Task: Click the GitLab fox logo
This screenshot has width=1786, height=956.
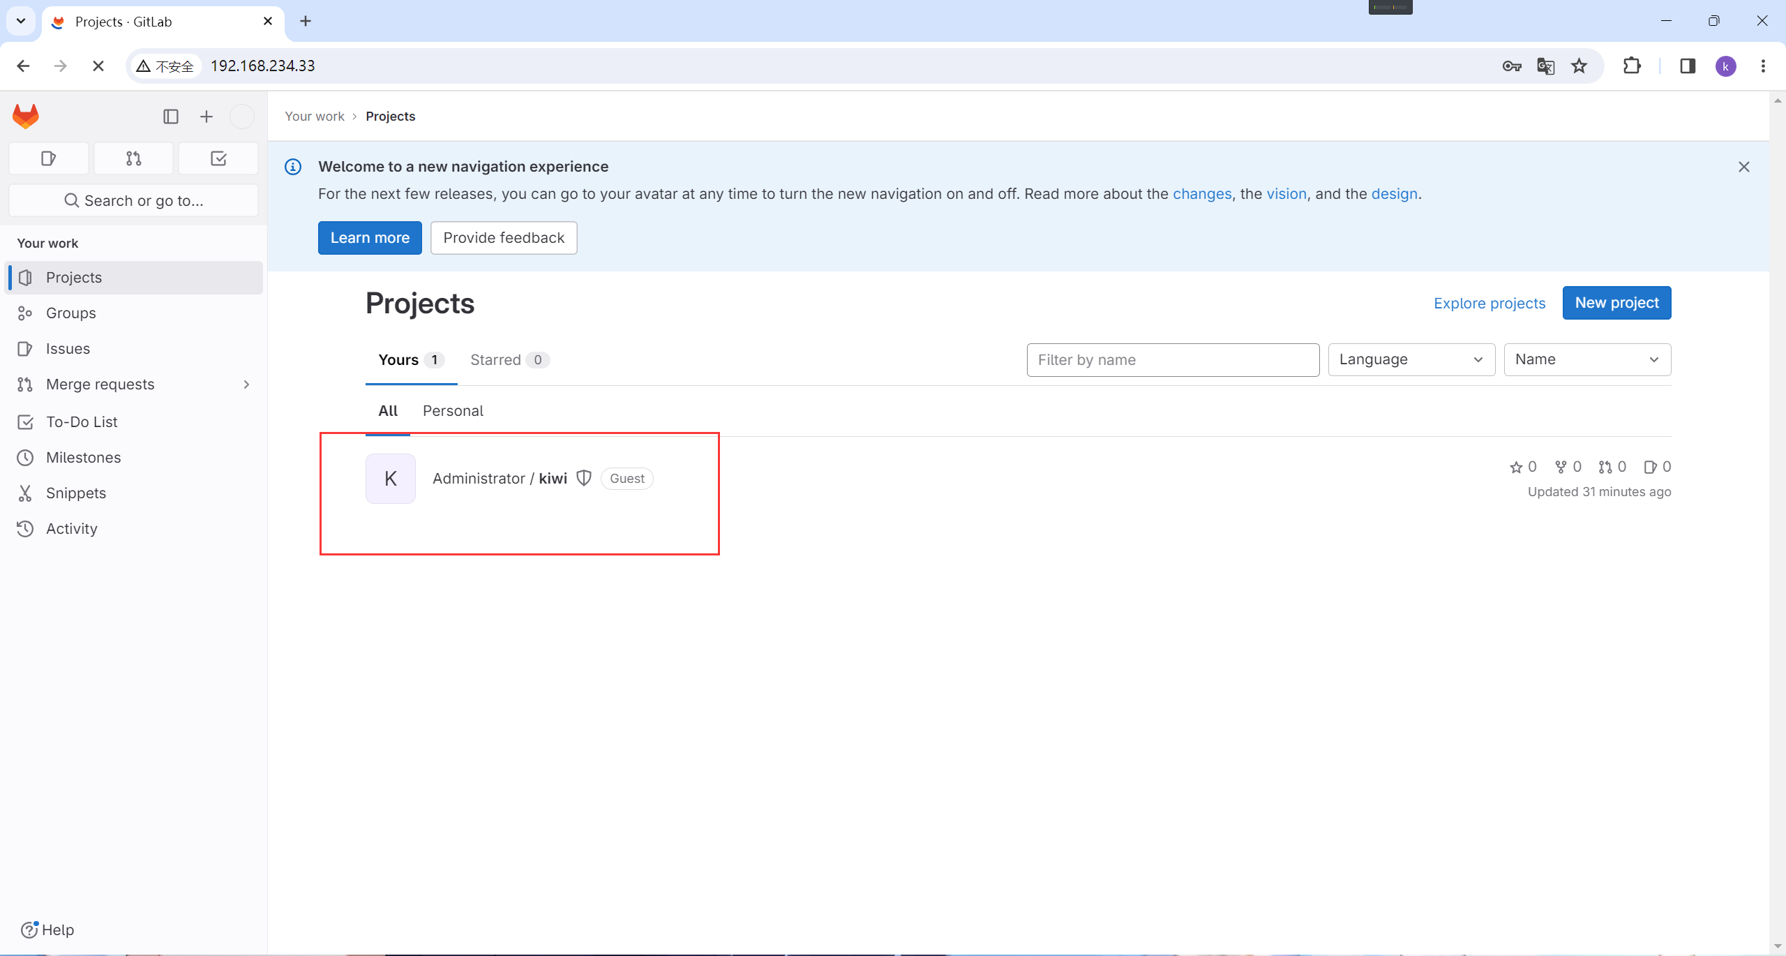Action: pyautogui.click(x=26, y=116)
